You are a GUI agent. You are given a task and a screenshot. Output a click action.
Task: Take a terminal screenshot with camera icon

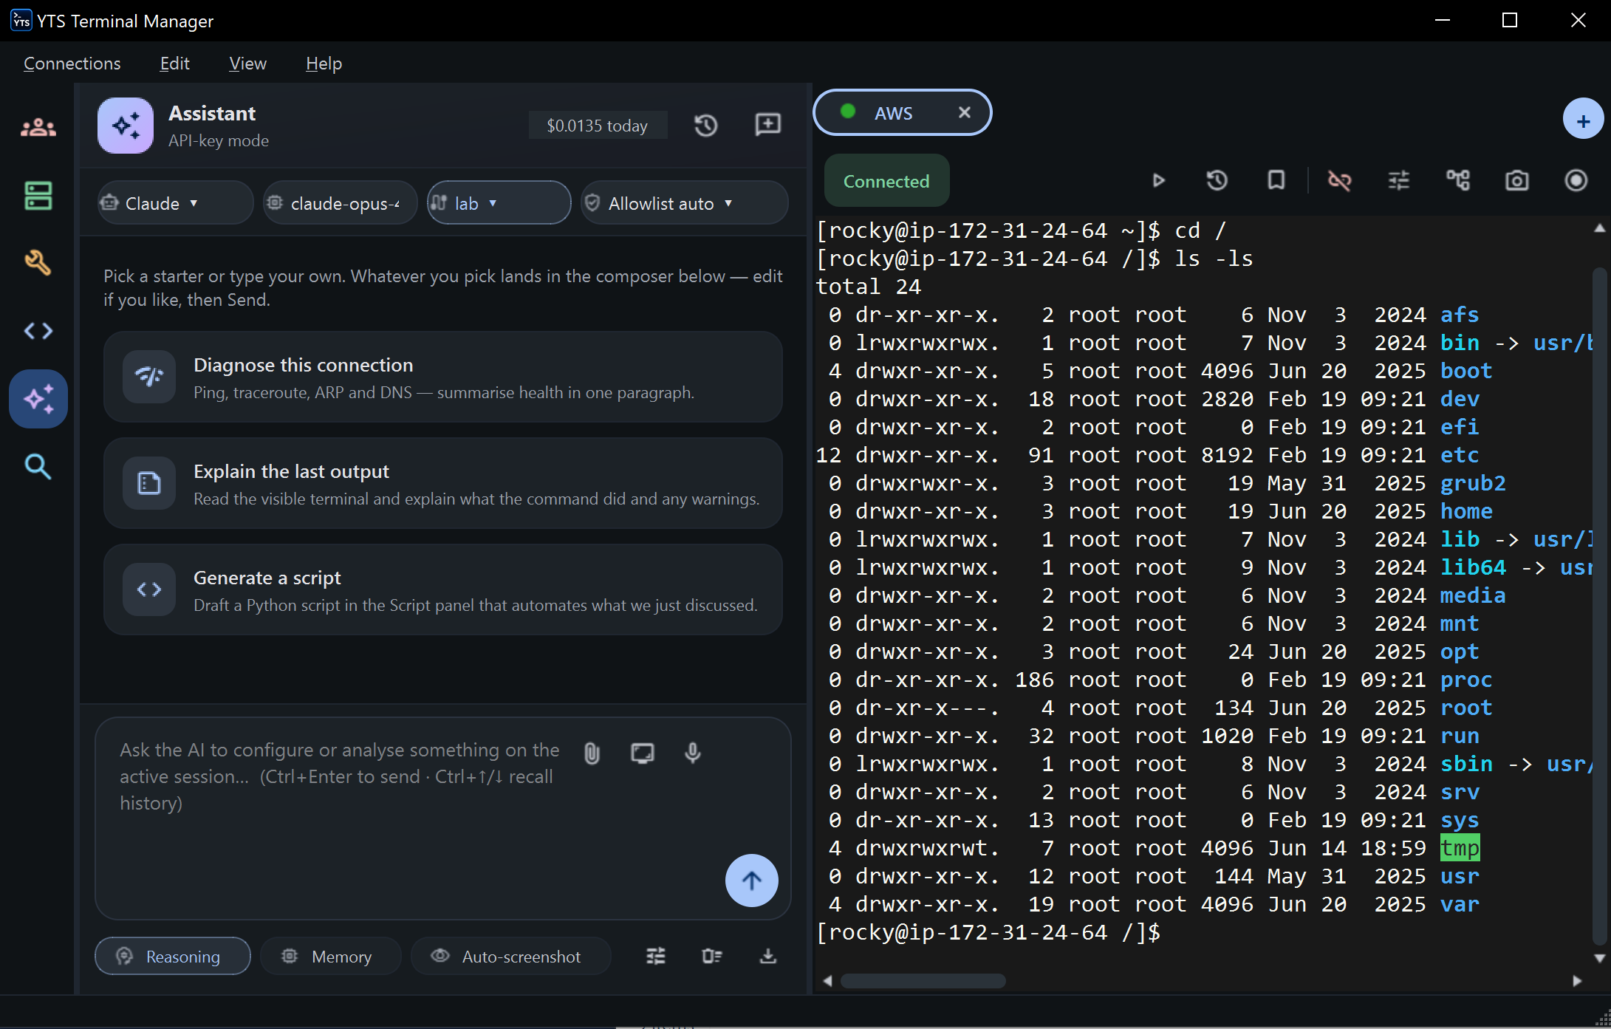coord(1517,180)
